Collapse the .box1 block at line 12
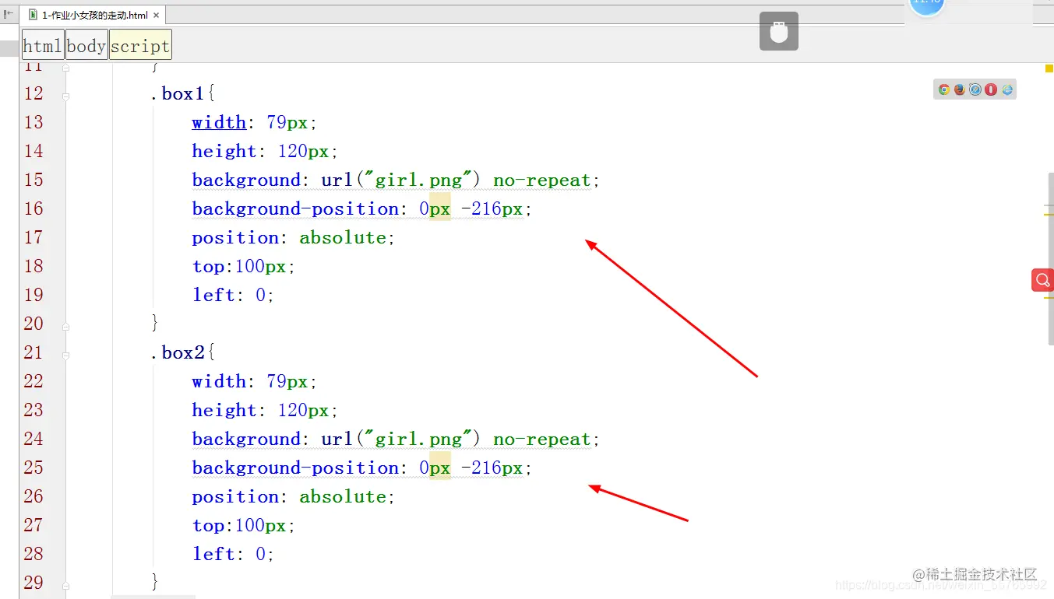The height and width of the screenshot is (599, 1054). [66, 96]
